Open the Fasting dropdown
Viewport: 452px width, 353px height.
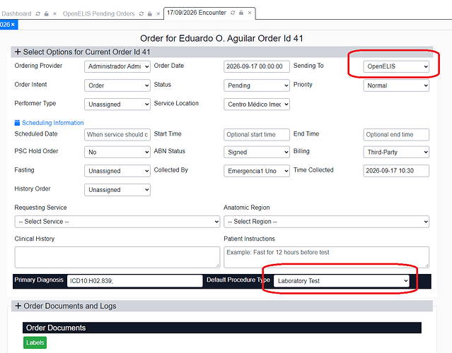point(117,171)
